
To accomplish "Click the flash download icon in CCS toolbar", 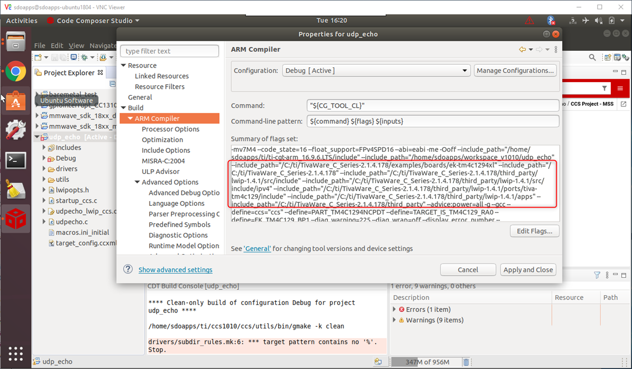I will pyautogui.click(x=103, y=57).
